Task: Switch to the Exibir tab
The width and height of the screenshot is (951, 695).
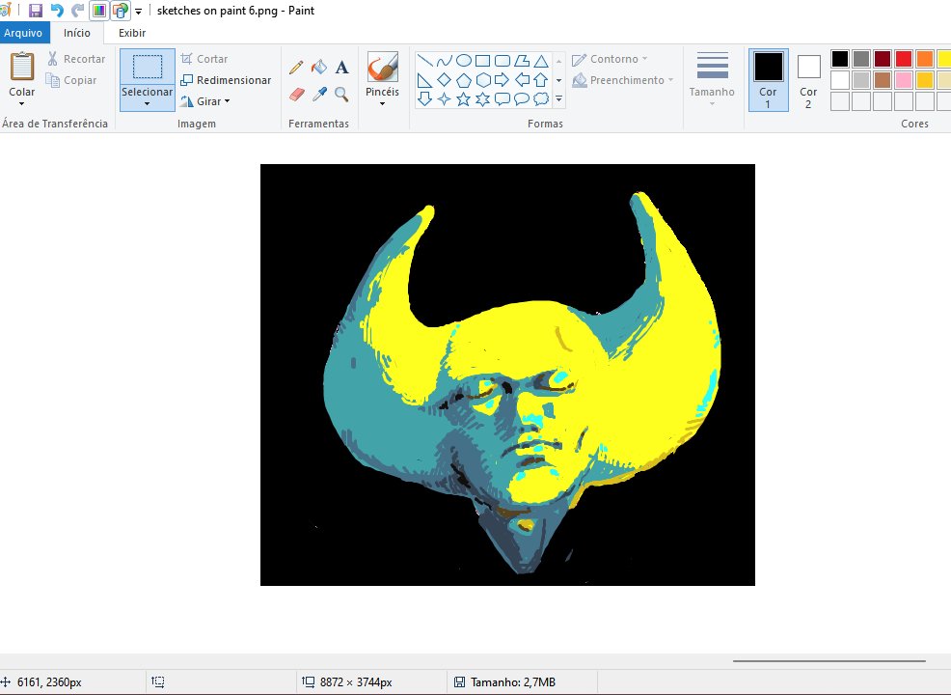Action: point(131,33)
